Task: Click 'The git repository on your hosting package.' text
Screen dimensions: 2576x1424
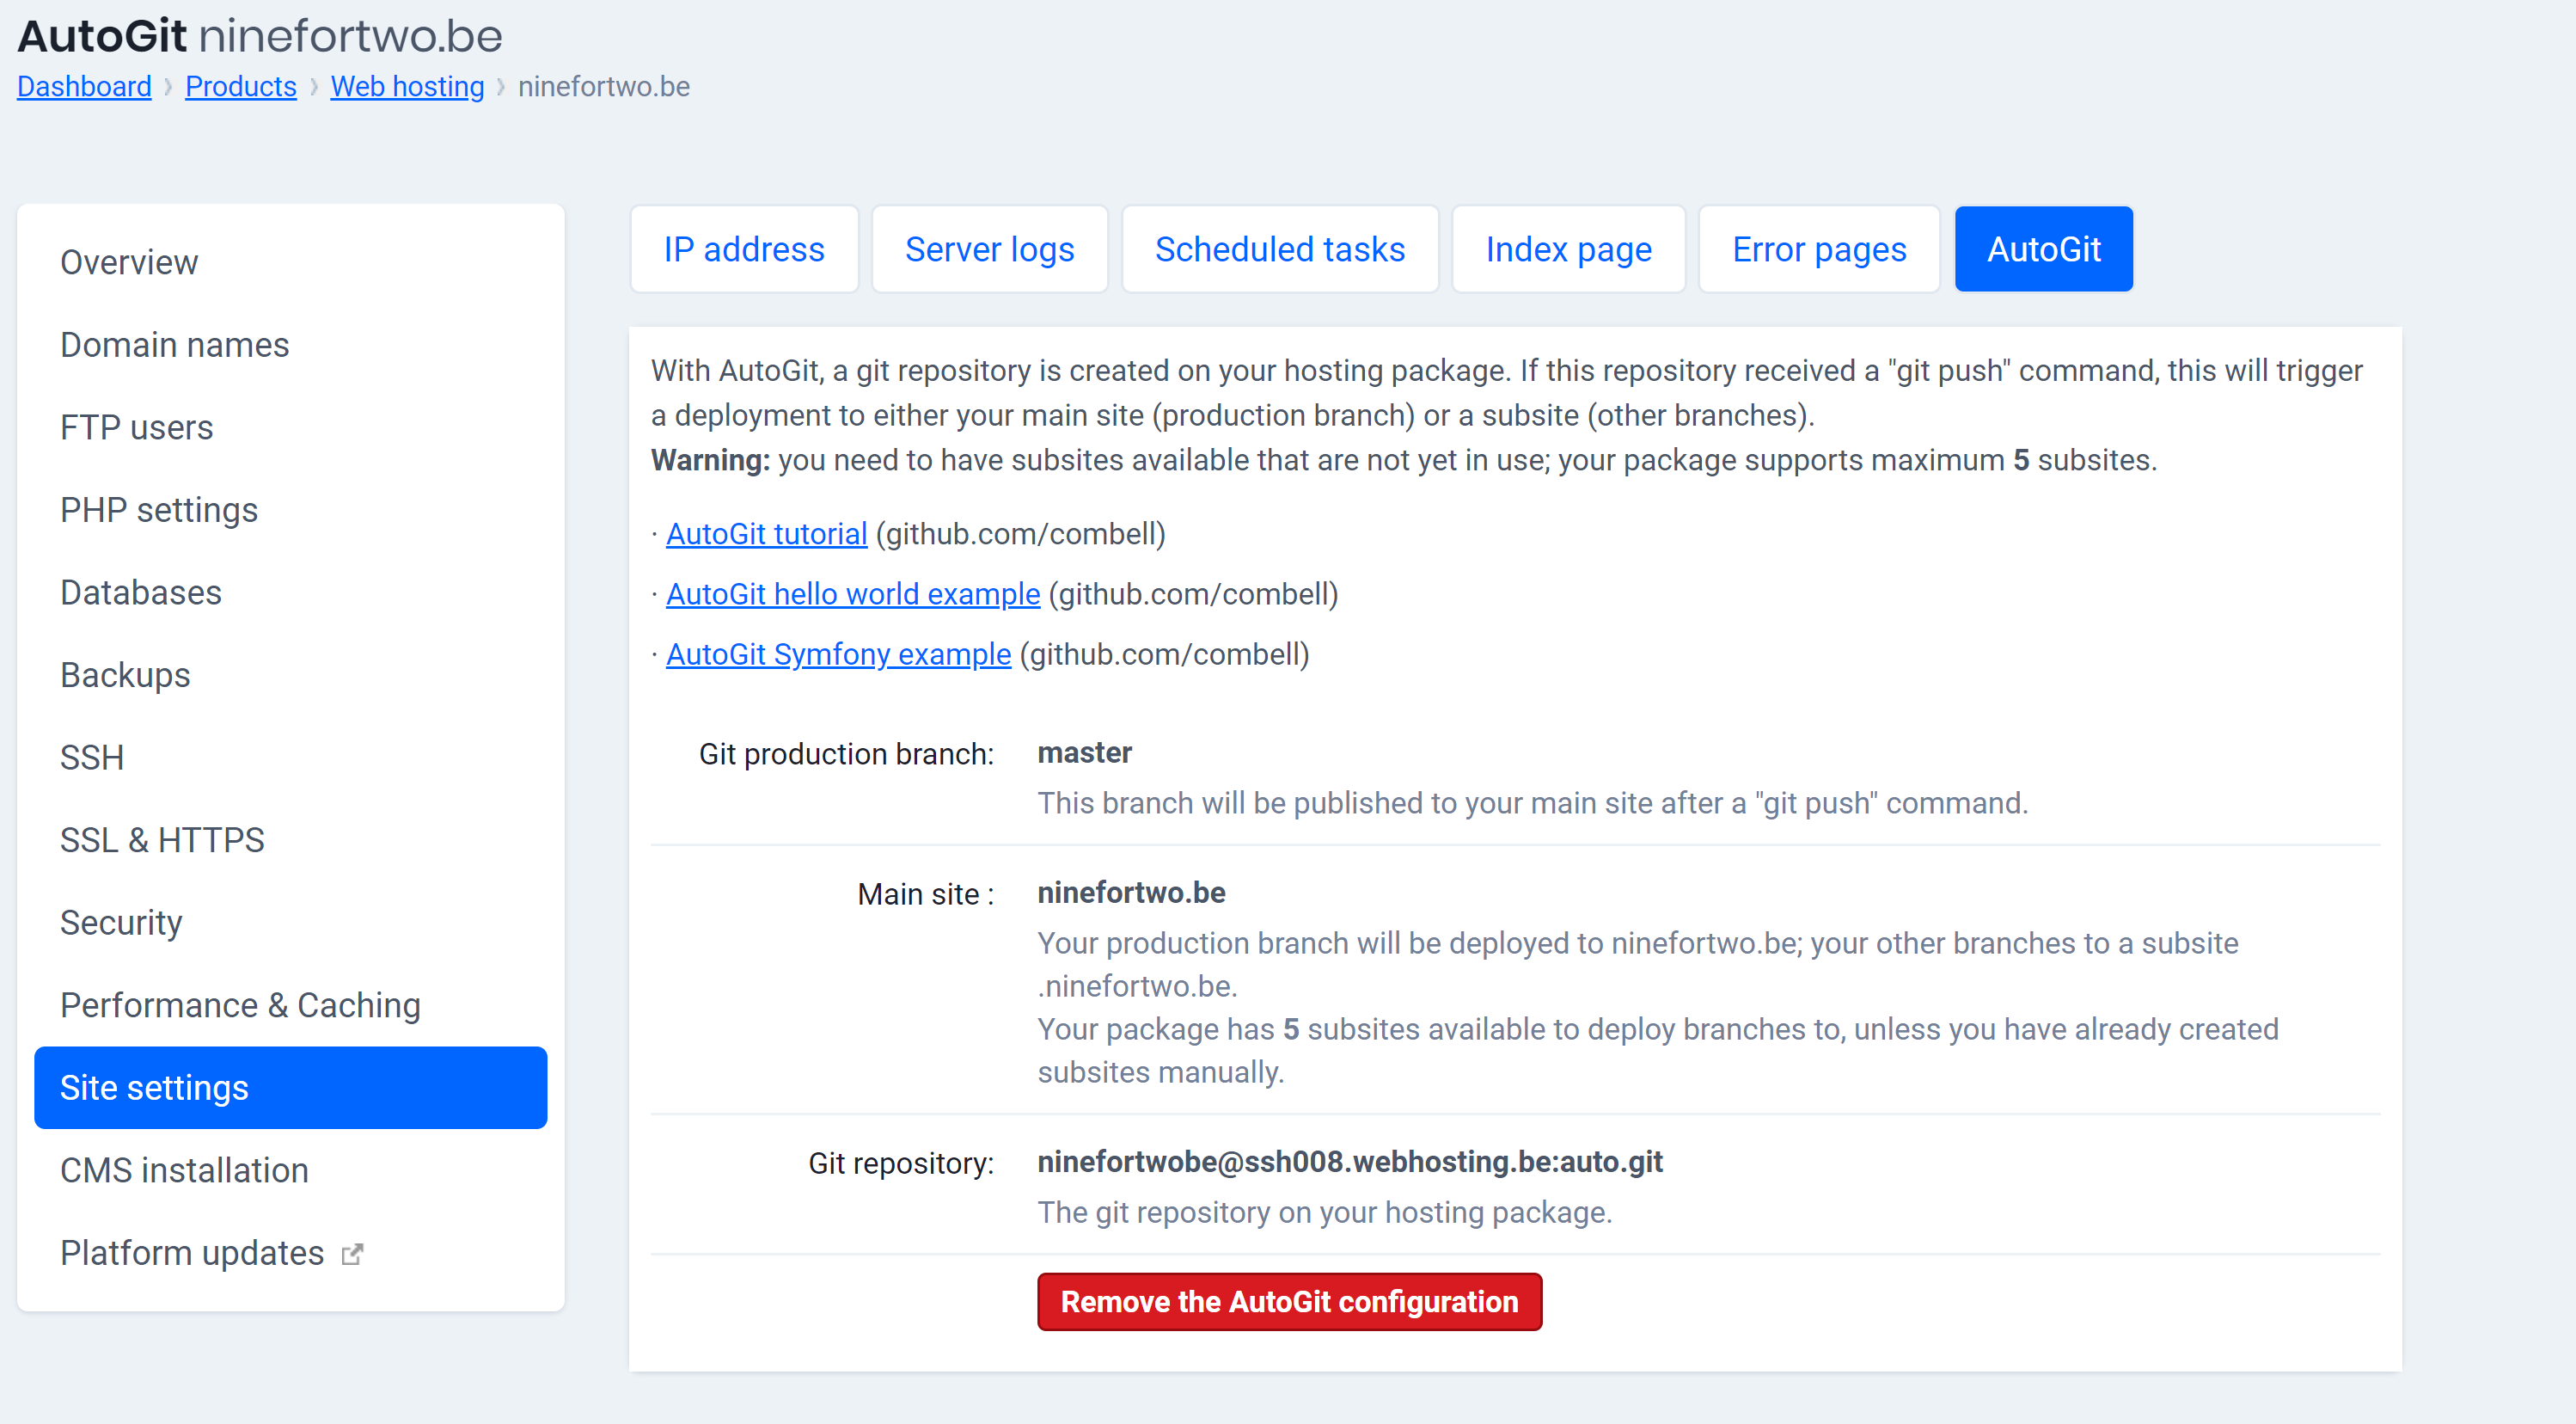Action: click(1324, 1212)
